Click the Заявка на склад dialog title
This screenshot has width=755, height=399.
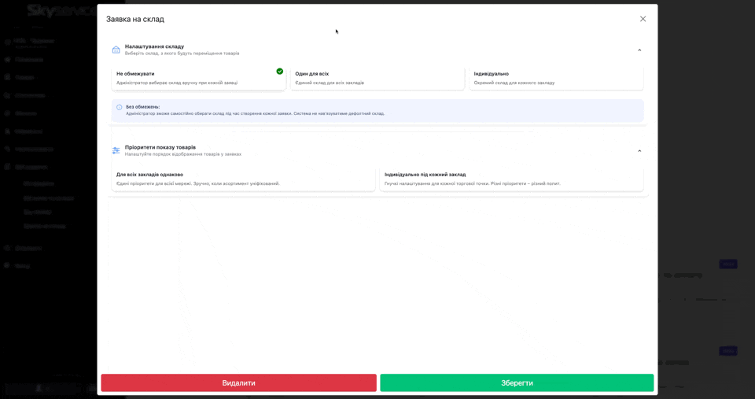(135, 19)
